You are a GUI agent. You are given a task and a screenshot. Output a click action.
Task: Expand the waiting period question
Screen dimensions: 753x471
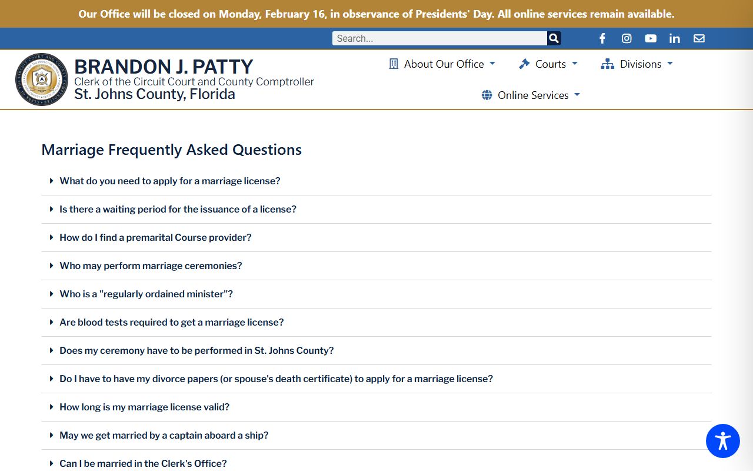click(376, 209)
